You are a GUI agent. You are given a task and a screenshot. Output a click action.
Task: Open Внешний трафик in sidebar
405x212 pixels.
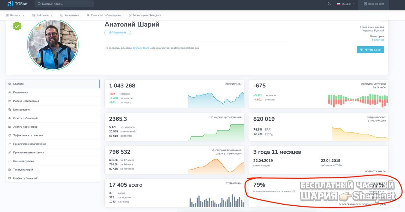pyautogui.click(x=53, y=161)
